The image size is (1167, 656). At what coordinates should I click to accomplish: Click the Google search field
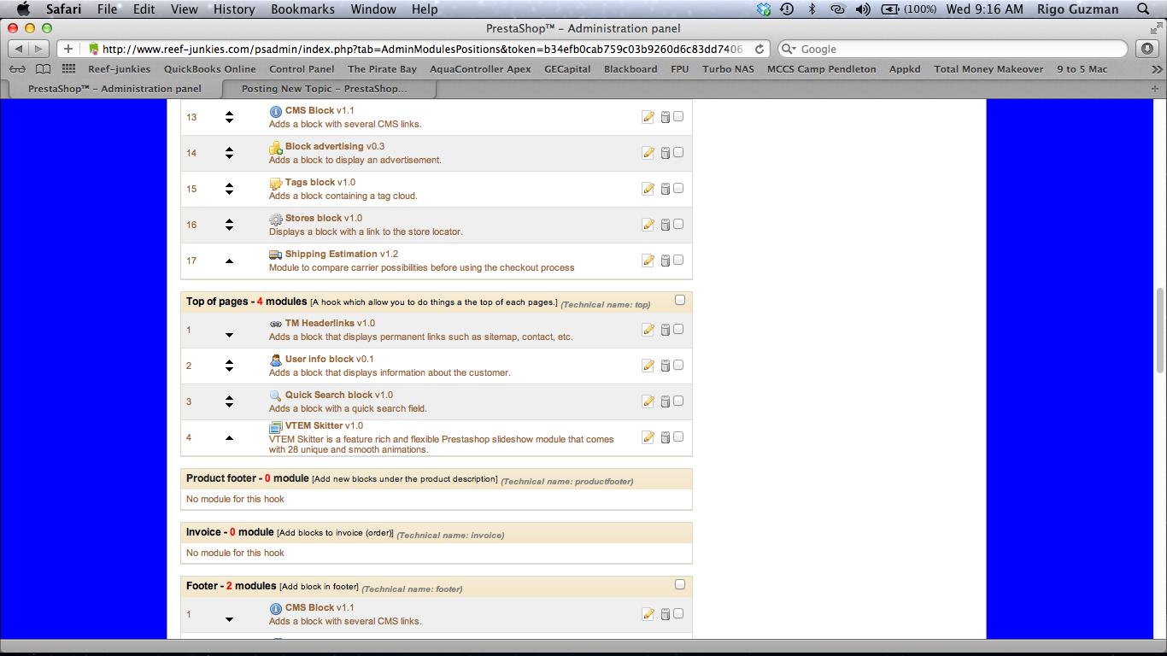pos(953,49)
